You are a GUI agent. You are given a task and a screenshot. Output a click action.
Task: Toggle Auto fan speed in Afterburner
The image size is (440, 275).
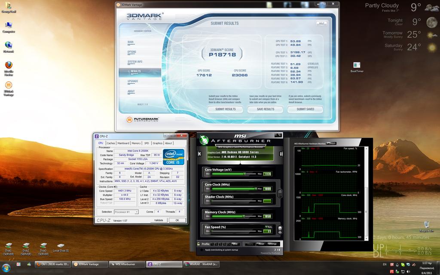point(269,227)
